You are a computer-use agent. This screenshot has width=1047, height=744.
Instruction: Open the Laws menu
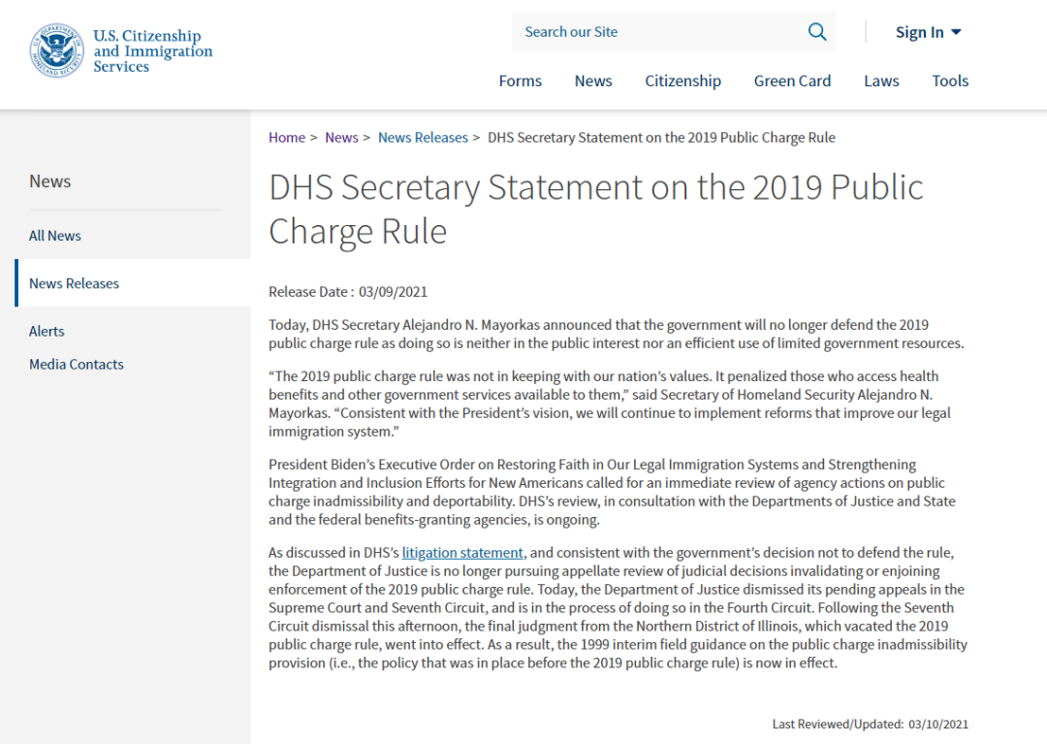[x=881, y=81]
